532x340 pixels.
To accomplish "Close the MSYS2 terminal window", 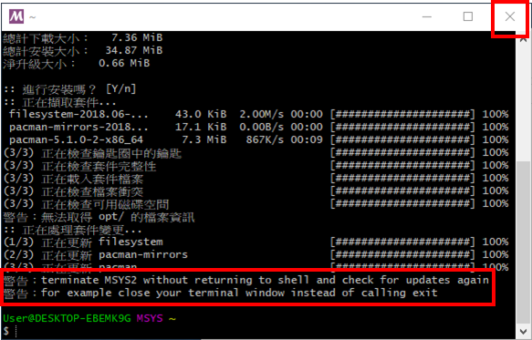I will 509,16.
